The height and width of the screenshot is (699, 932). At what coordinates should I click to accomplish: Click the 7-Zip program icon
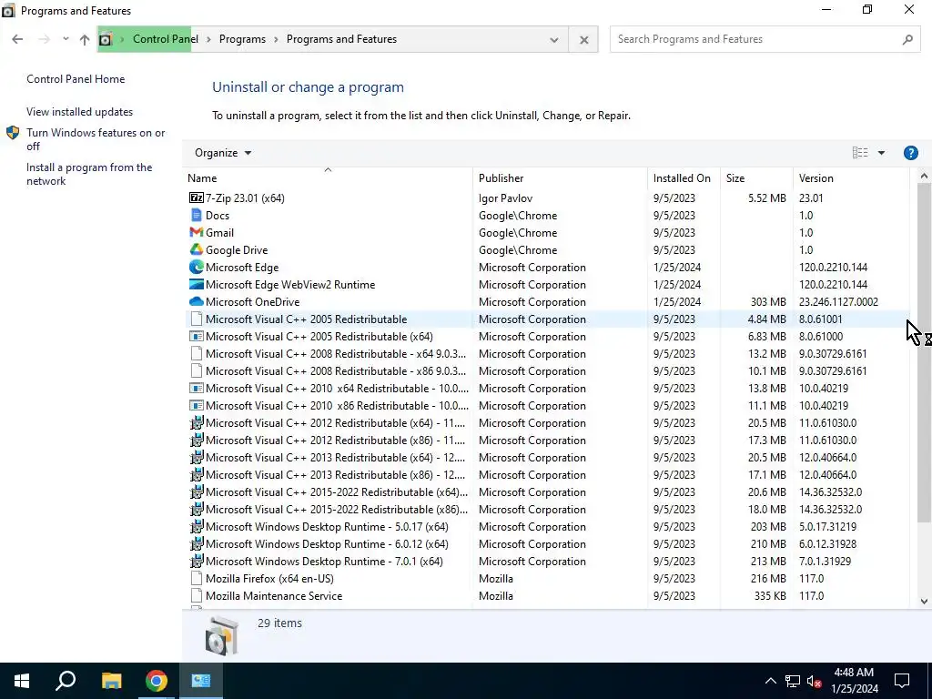coord(197,198)
